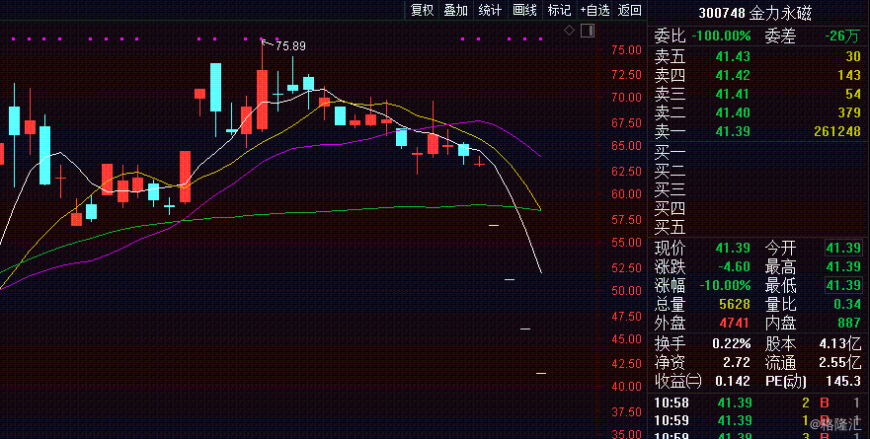The height and width of the screenshot is (439, 870).
Task: Click the 75.89 high price label
Action: [290, 46]
